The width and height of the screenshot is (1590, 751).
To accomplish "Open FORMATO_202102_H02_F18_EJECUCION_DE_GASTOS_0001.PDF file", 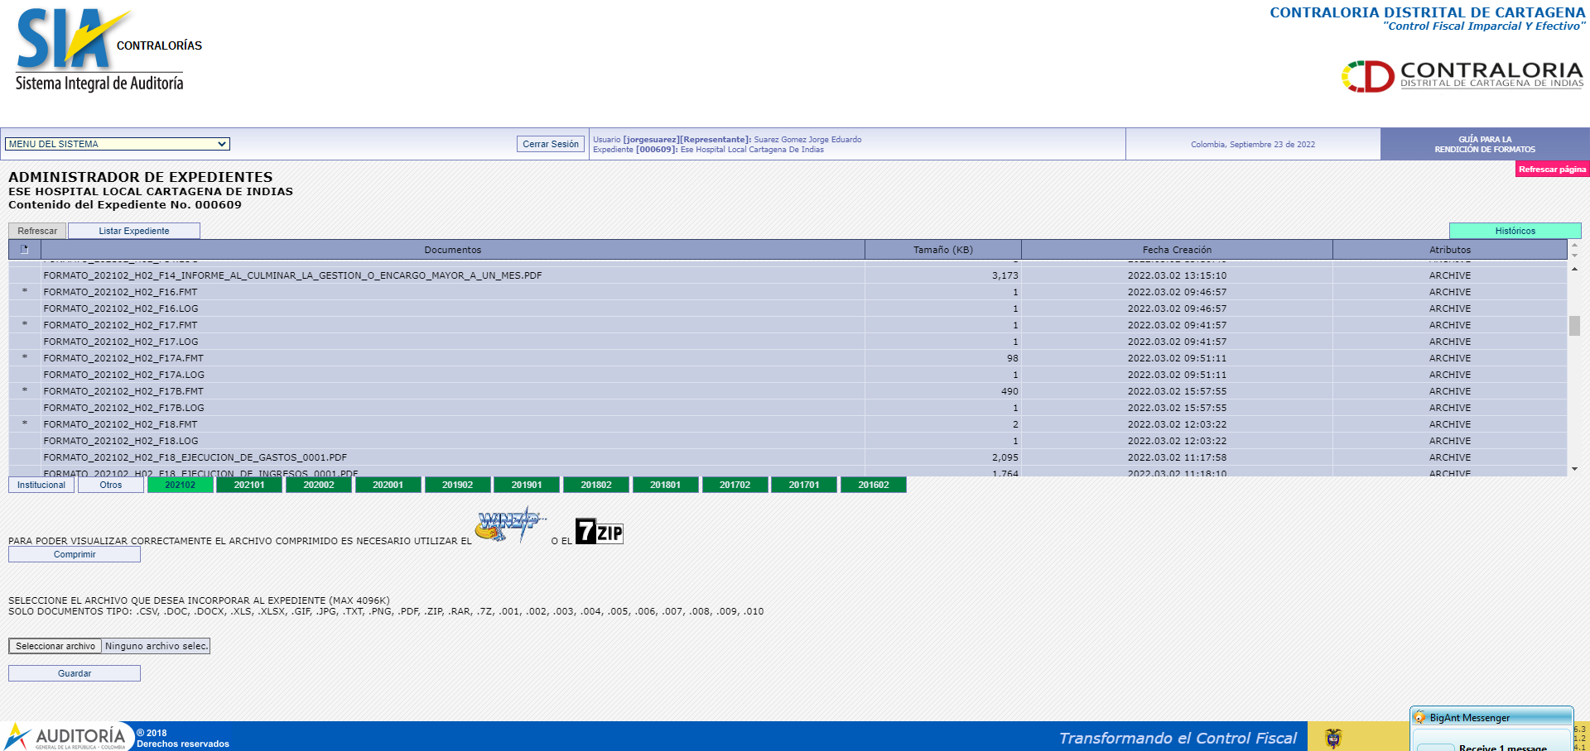I will point(195,457).
